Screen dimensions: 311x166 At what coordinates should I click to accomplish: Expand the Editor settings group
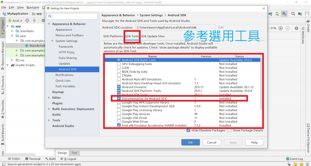coord(49,98)
